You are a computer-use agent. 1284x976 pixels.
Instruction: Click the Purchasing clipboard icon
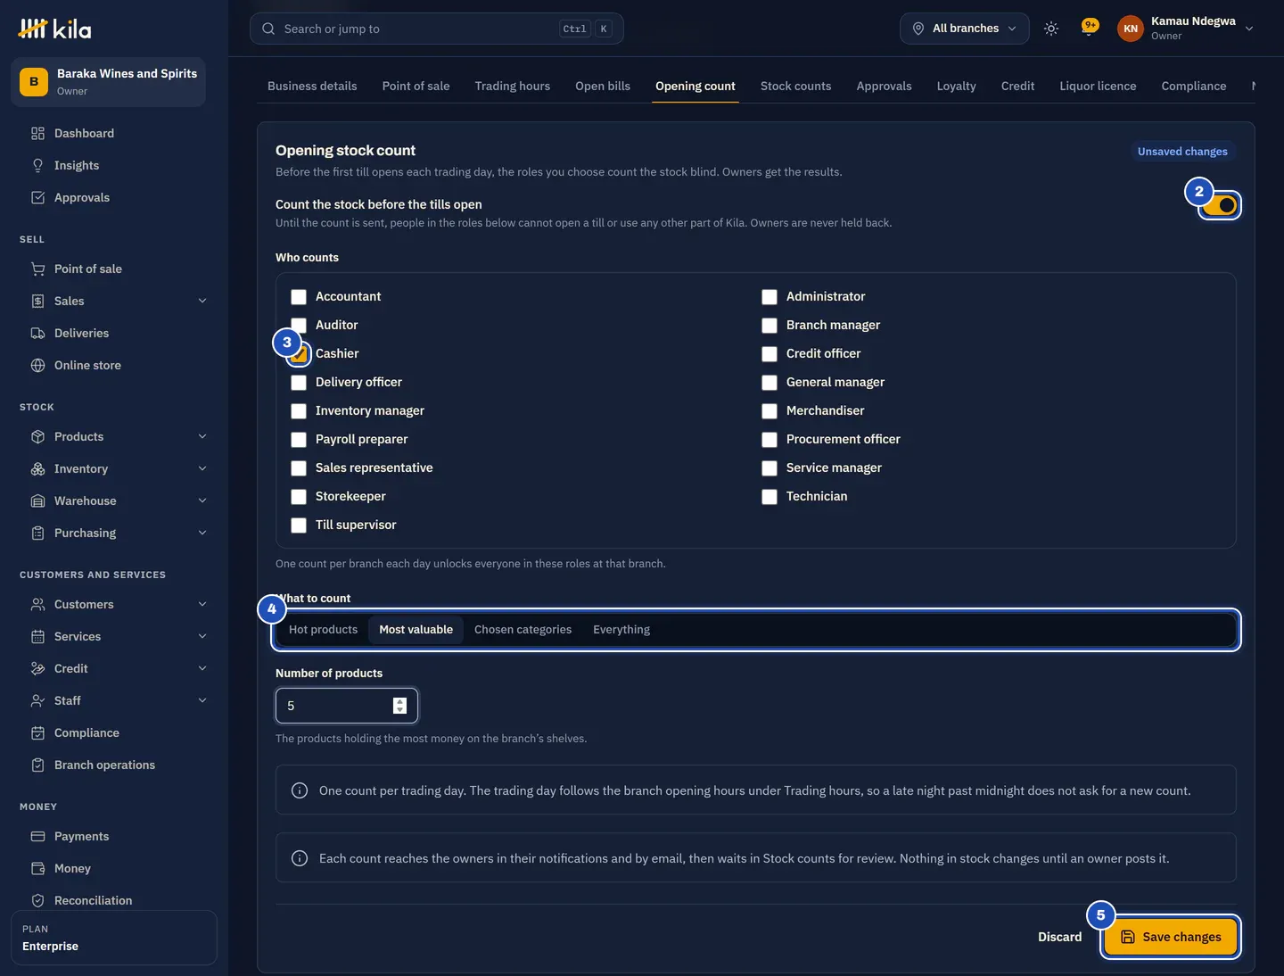point(37,533)
